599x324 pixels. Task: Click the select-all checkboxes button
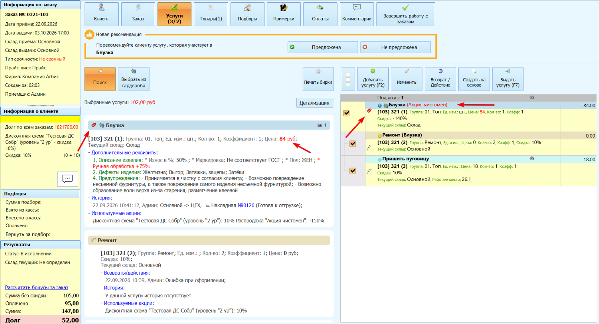pos(348,79)
